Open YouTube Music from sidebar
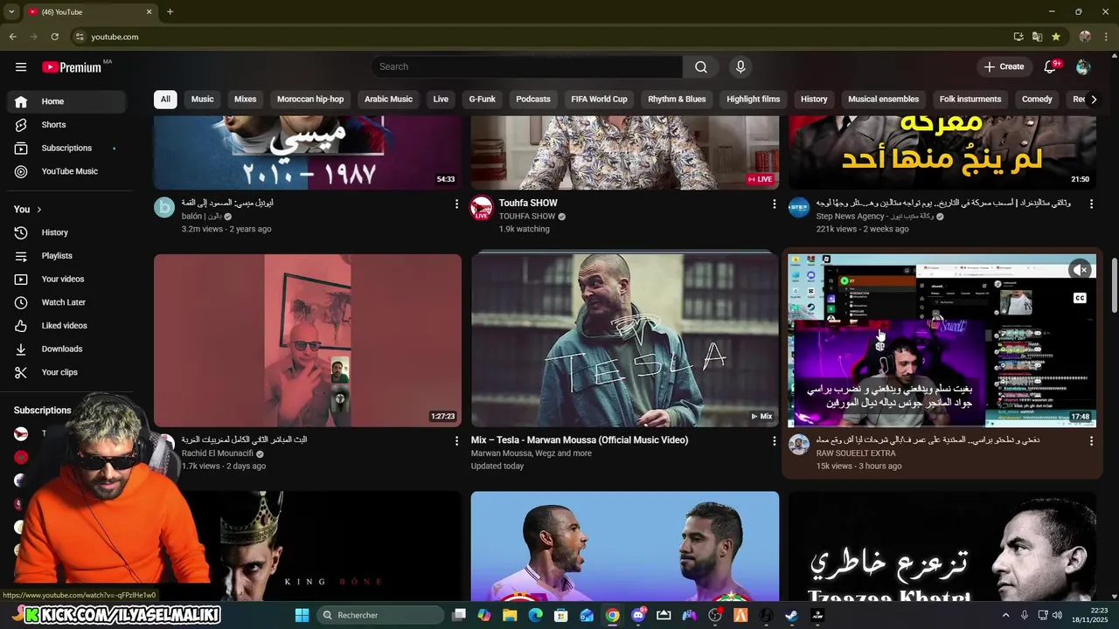The height and width of the screenshot is (629, 1119). click(x=66, y=171)
